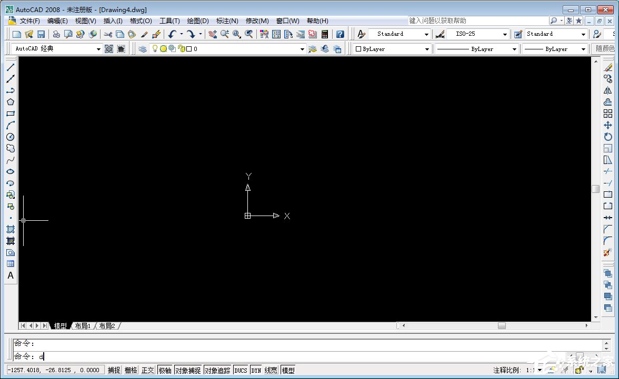Select the Line tool
Viewport: 619px width, 379px height.
pos(11,67)
